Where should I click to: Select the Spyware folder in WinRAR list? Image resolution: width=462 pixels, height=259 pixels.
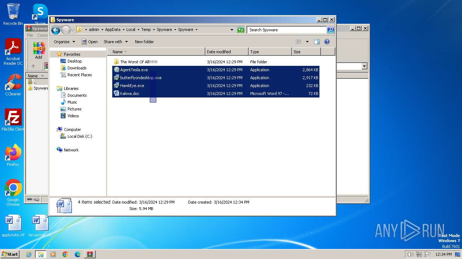38,88
